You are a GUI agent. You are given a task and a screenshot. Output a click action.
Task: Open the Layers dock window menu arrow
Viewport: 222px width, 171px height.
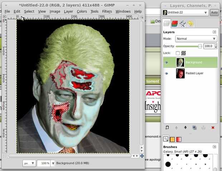[165, 6]
